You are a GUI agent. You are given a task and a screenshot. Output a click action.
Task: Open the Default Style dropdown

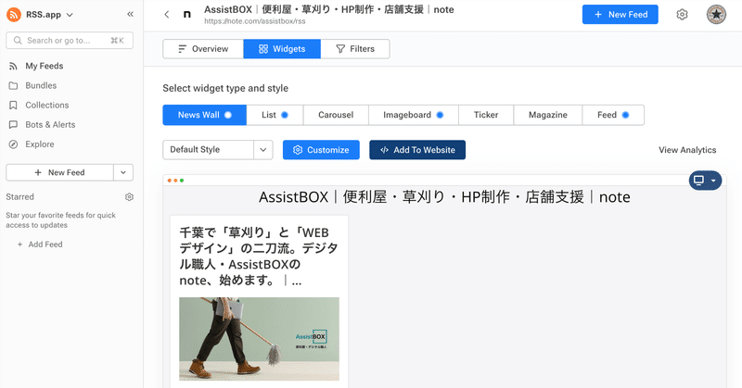point(218,150)
